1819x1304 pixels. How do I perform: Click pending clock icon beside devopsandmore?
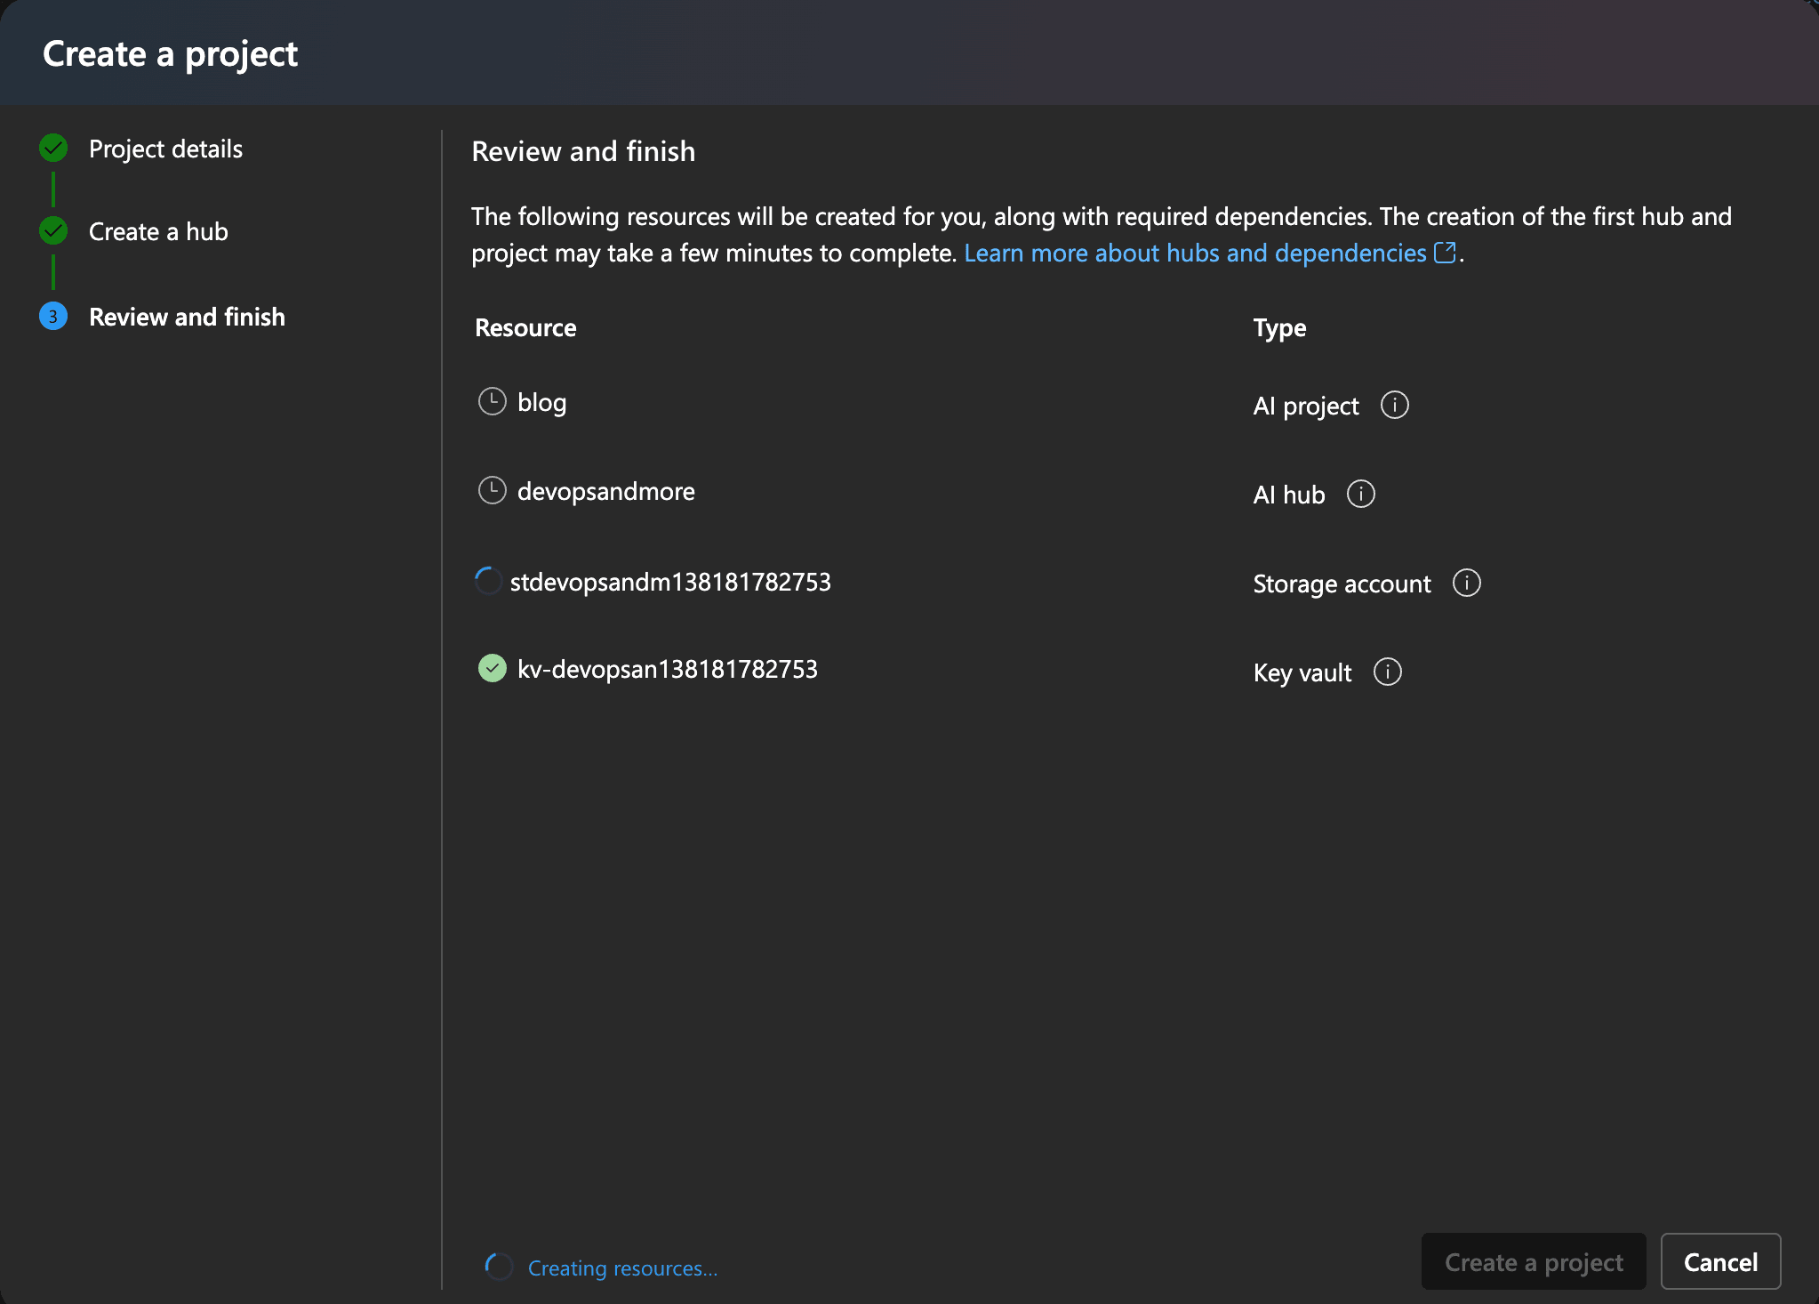pyautogui.click(x=492, y=491)
